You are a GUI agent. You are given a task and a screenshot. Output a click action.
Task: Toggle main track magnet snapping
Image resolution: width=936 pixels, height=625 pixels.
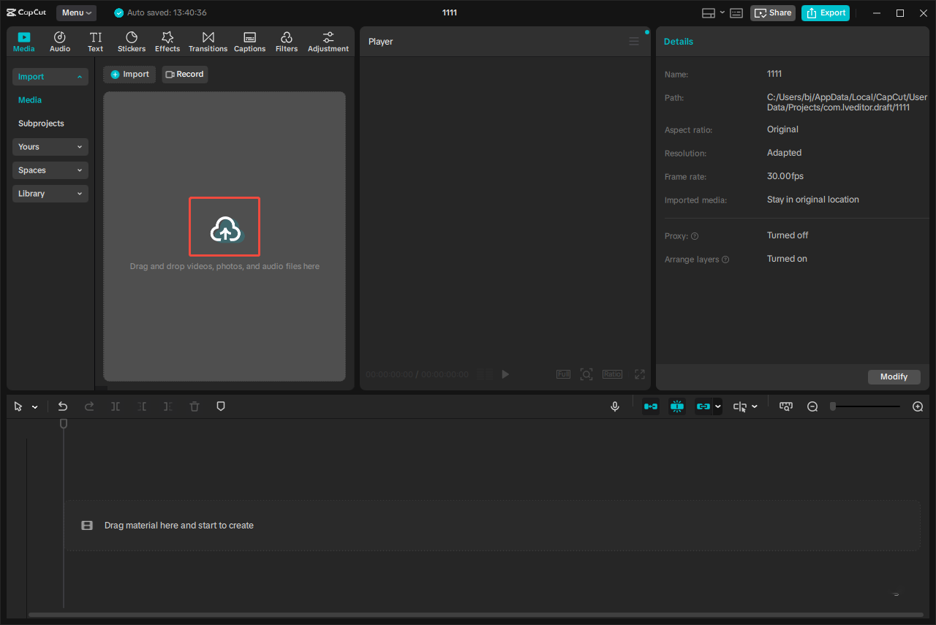pos(651,406)
